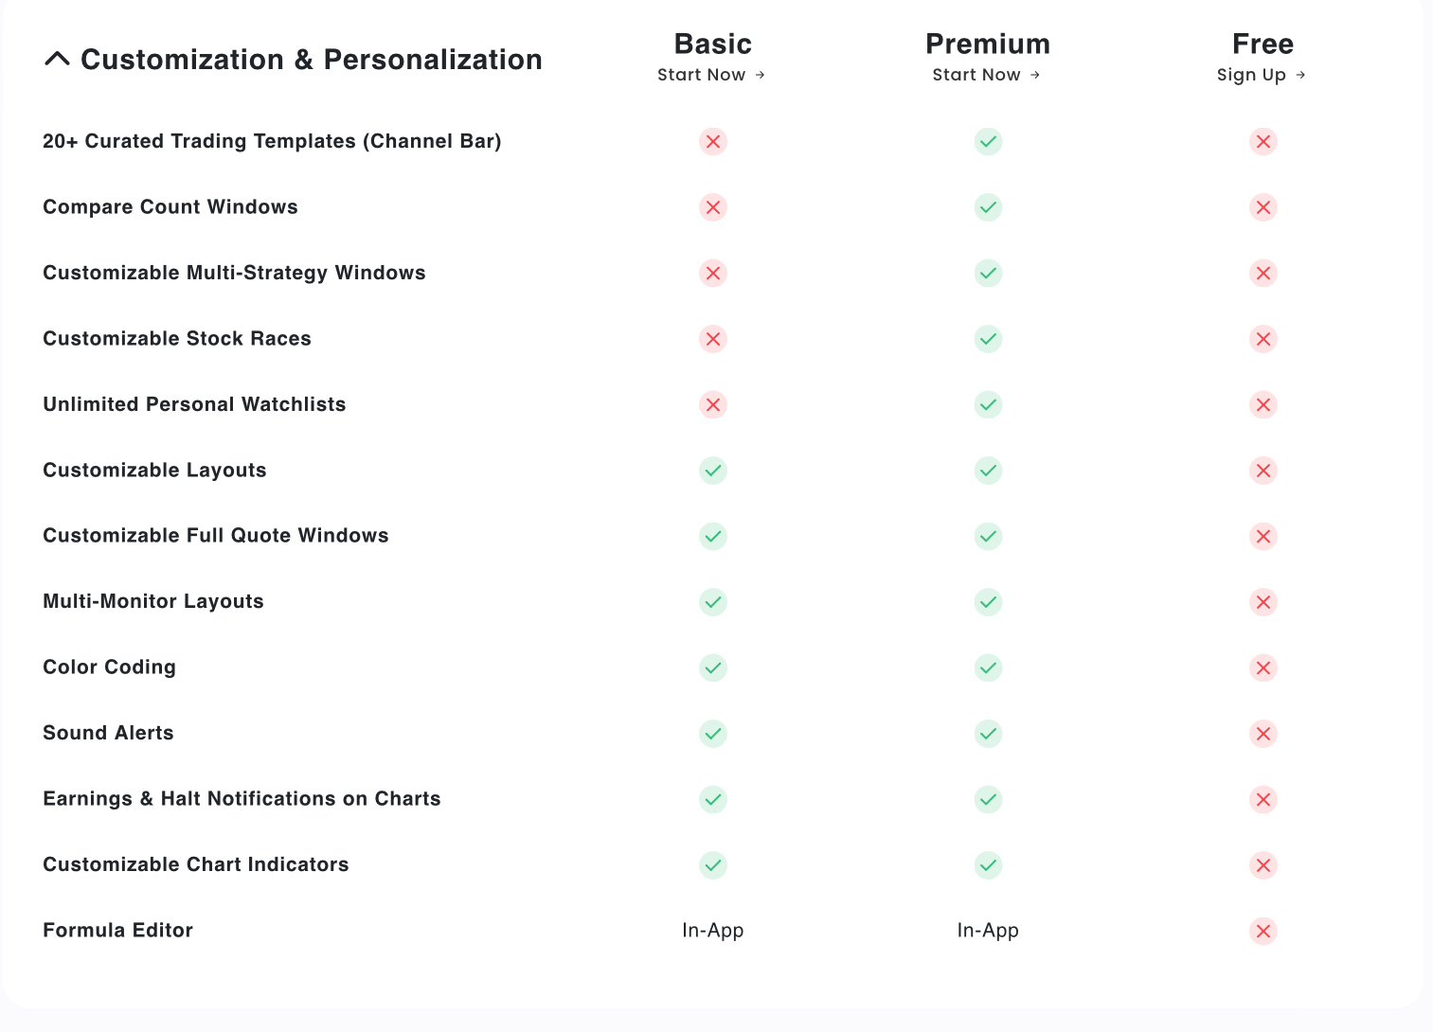Click Basic In-App text for Formula Editor
The image size is (1433, 1032).
pos(713,931)
